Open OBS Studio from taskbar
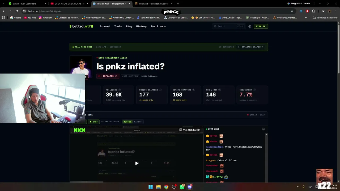340x191 pixels. pyautogui.click(x=174, y=187)
